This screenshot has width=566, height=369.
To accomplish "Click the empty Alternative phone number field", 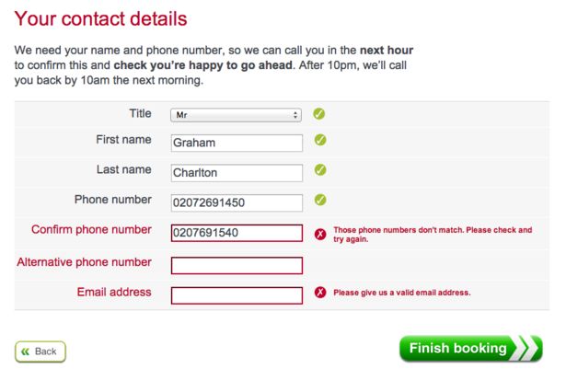I will pyautogui.click(x=237, y=265).
